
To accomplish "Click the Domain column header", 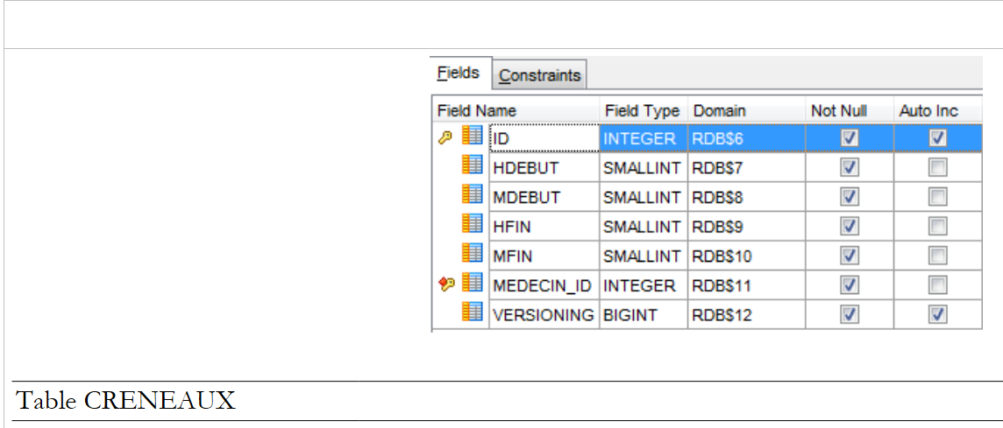I will point(720,111).
